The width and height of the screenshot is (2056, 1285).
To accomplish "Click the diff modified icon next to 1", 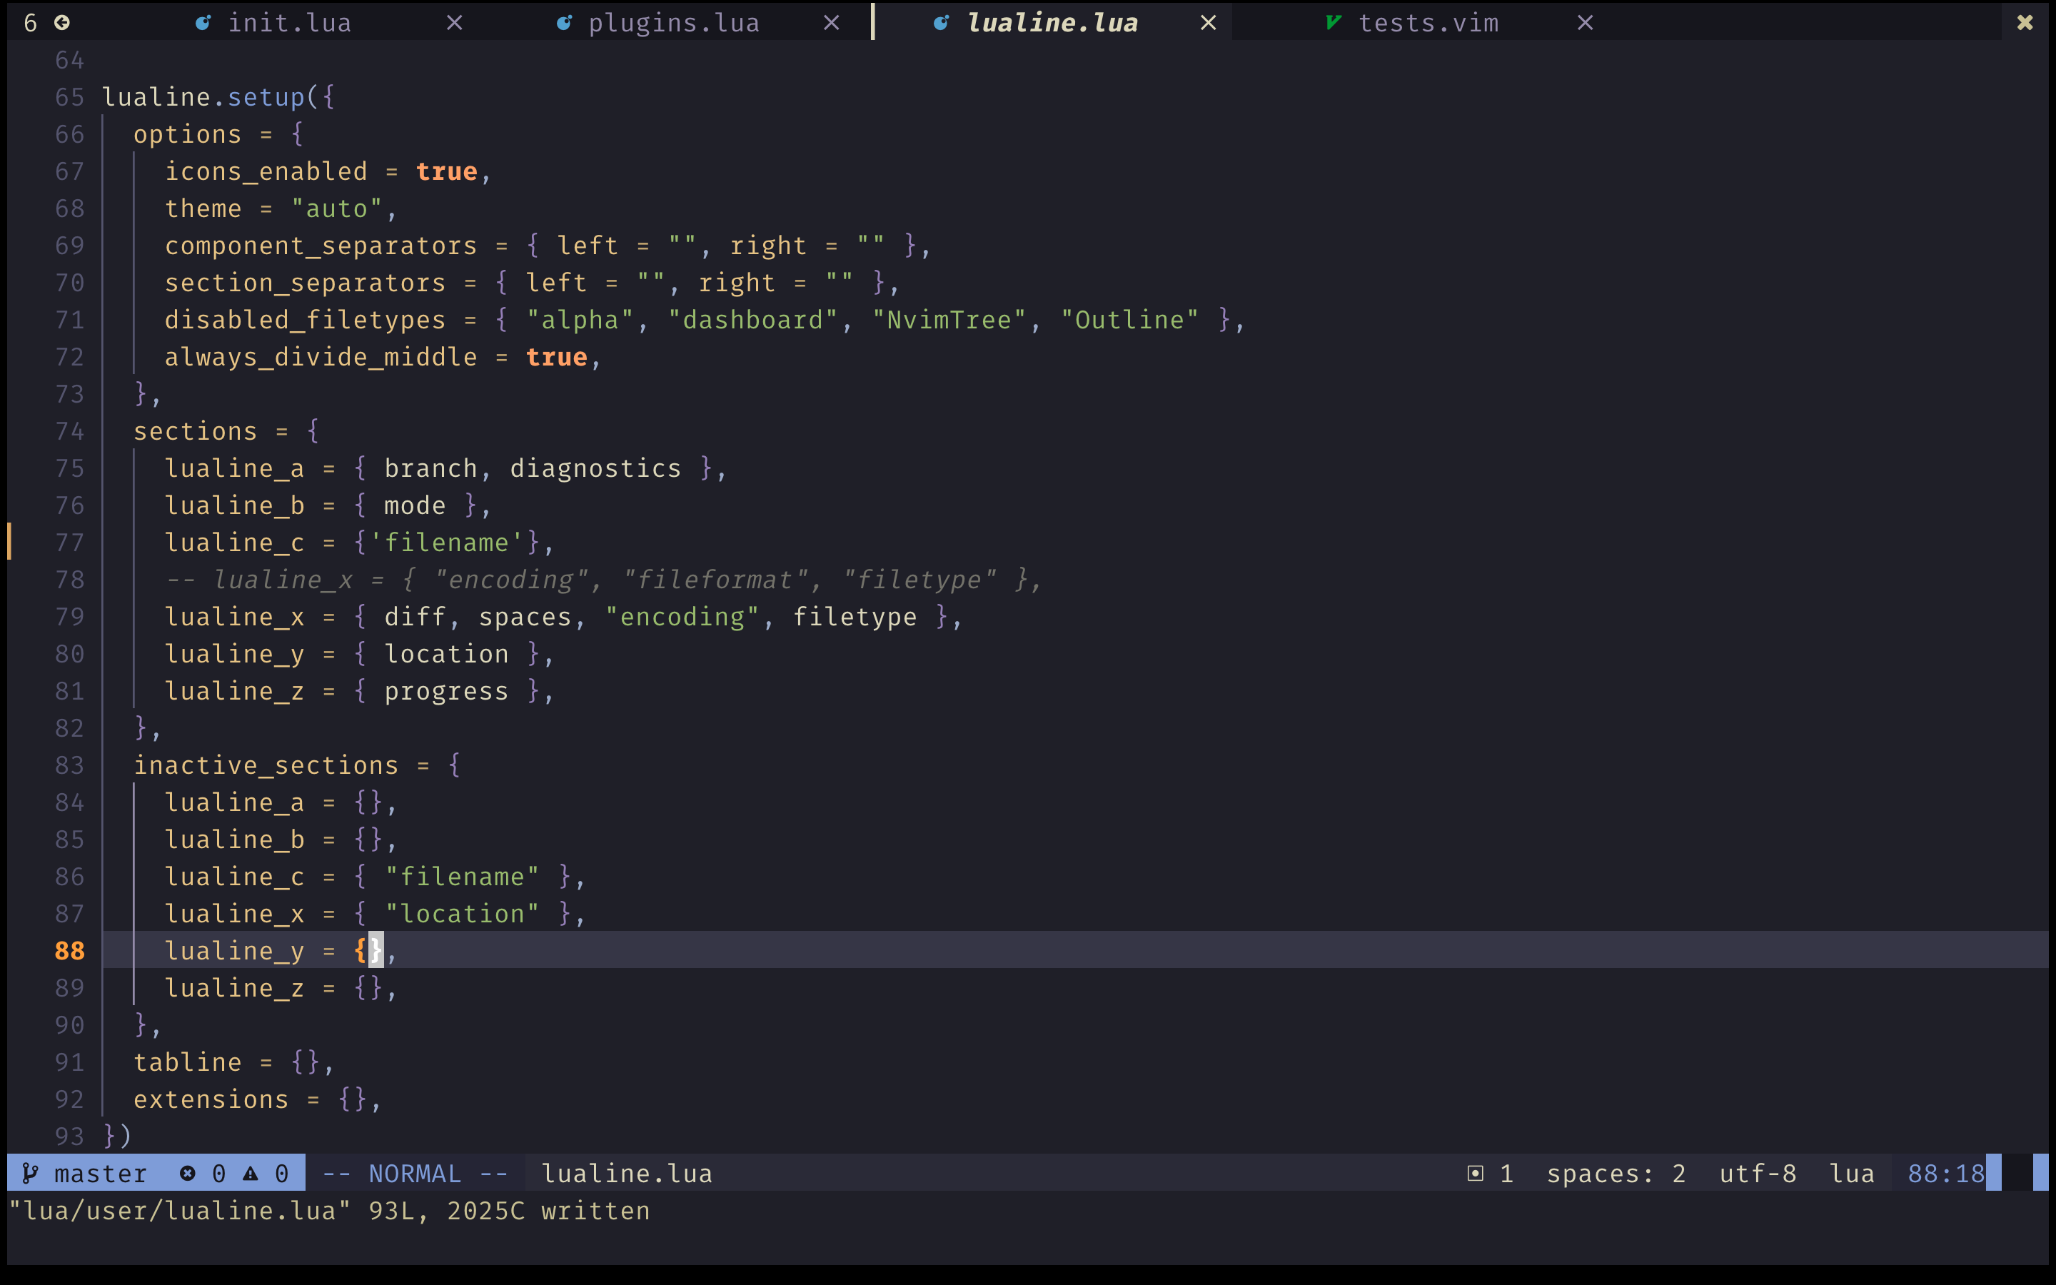I will 1476,1174.
